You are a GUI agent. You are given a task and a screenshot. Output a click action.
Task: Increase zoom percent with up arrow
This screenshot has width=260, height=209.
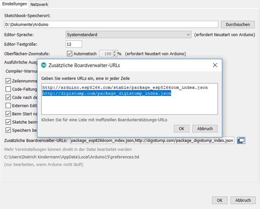114,52
